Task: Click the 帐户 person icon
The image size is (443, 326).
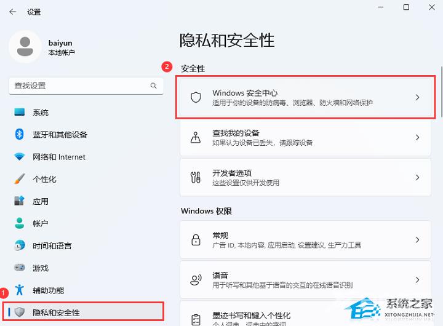Action: coord(20,223)
